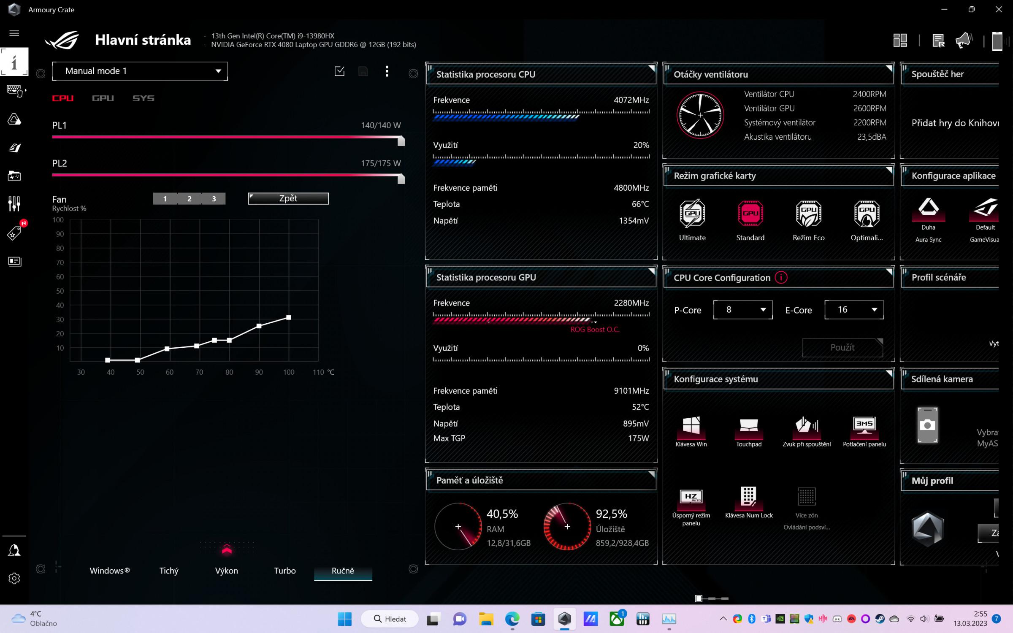
Task: Open the P-Core count dropdown
Action: pyautogui.click(x=743, y=310)
